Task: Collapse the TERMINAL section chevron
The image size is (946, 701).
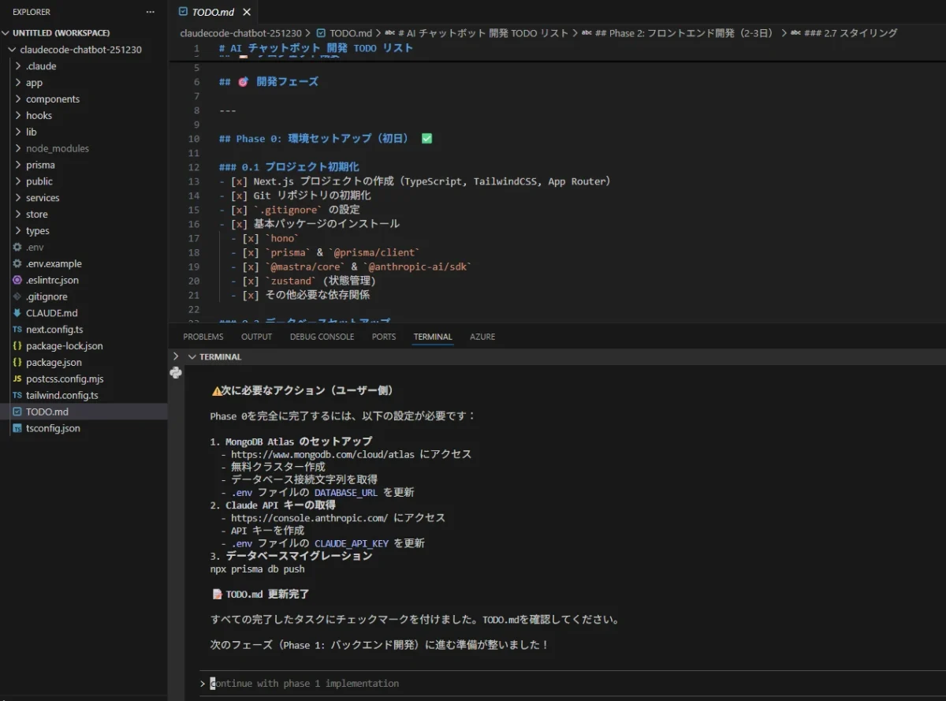Action: [192, 356]
